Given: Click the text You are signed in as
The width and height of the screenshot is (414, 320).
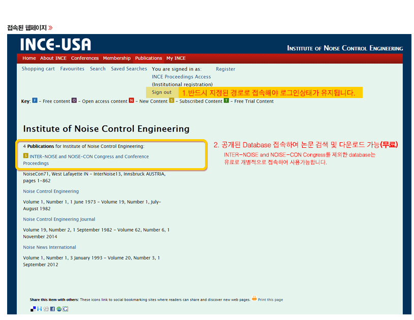Looking at the screenshot, I should 176,69.
